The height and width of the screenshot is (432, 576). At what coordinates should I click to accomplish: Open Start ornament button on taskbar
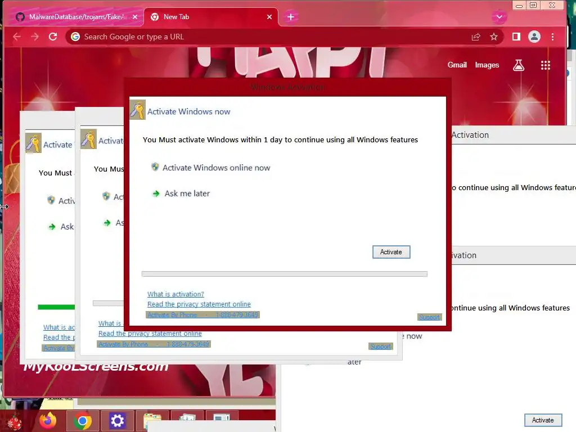15,421
